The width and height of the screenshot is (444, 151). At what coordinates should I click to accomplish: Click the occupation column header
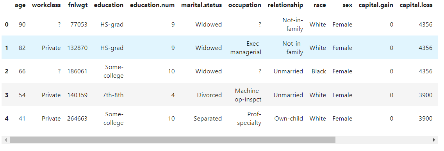point(245,5)
